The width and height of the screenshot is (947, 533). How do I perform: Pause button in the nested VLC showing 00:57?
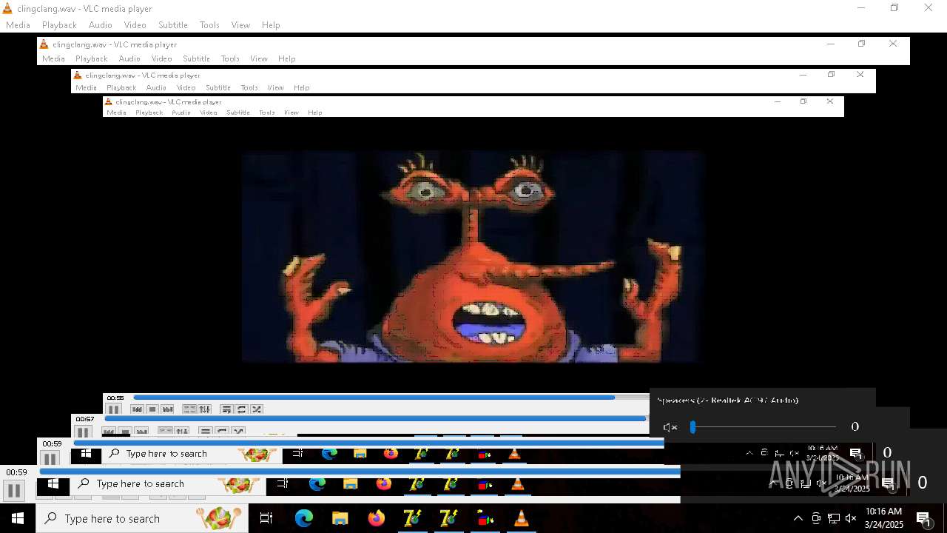tap(83, 433)
